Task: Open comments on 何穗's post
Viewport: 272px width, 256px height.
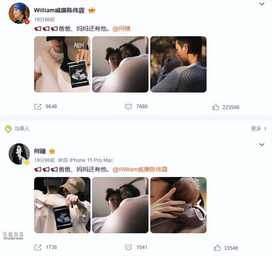Action: [x=129, y=248]
